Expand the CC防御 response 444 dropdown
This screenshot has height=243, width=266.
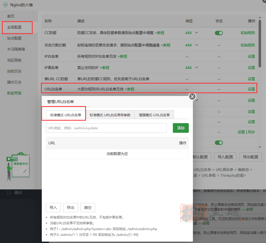(x=196, y=33)
